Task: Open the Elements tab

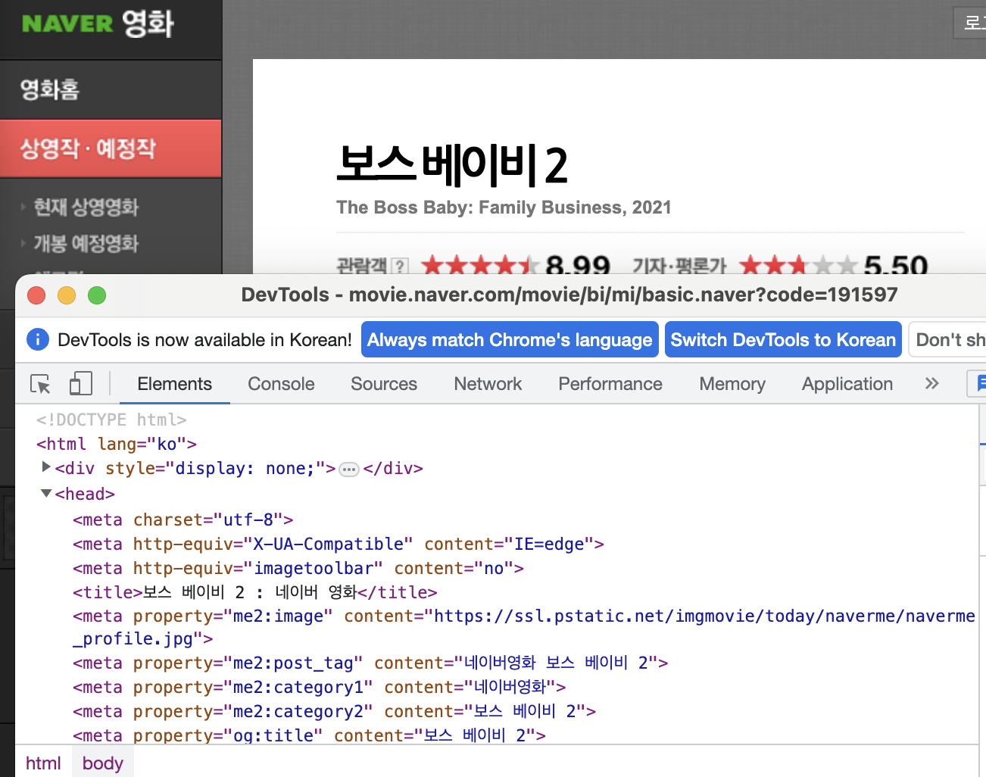Action: click(x=174, y=384)
